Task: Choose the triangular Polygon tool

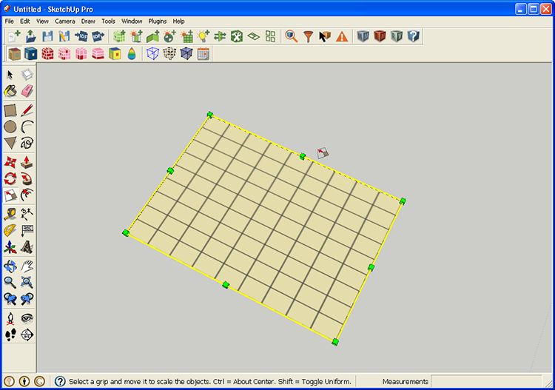Action: (10, 144)
